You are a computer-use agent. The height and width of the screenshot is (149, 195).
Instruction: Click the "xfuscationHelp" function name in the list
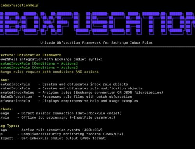point(15,101)
